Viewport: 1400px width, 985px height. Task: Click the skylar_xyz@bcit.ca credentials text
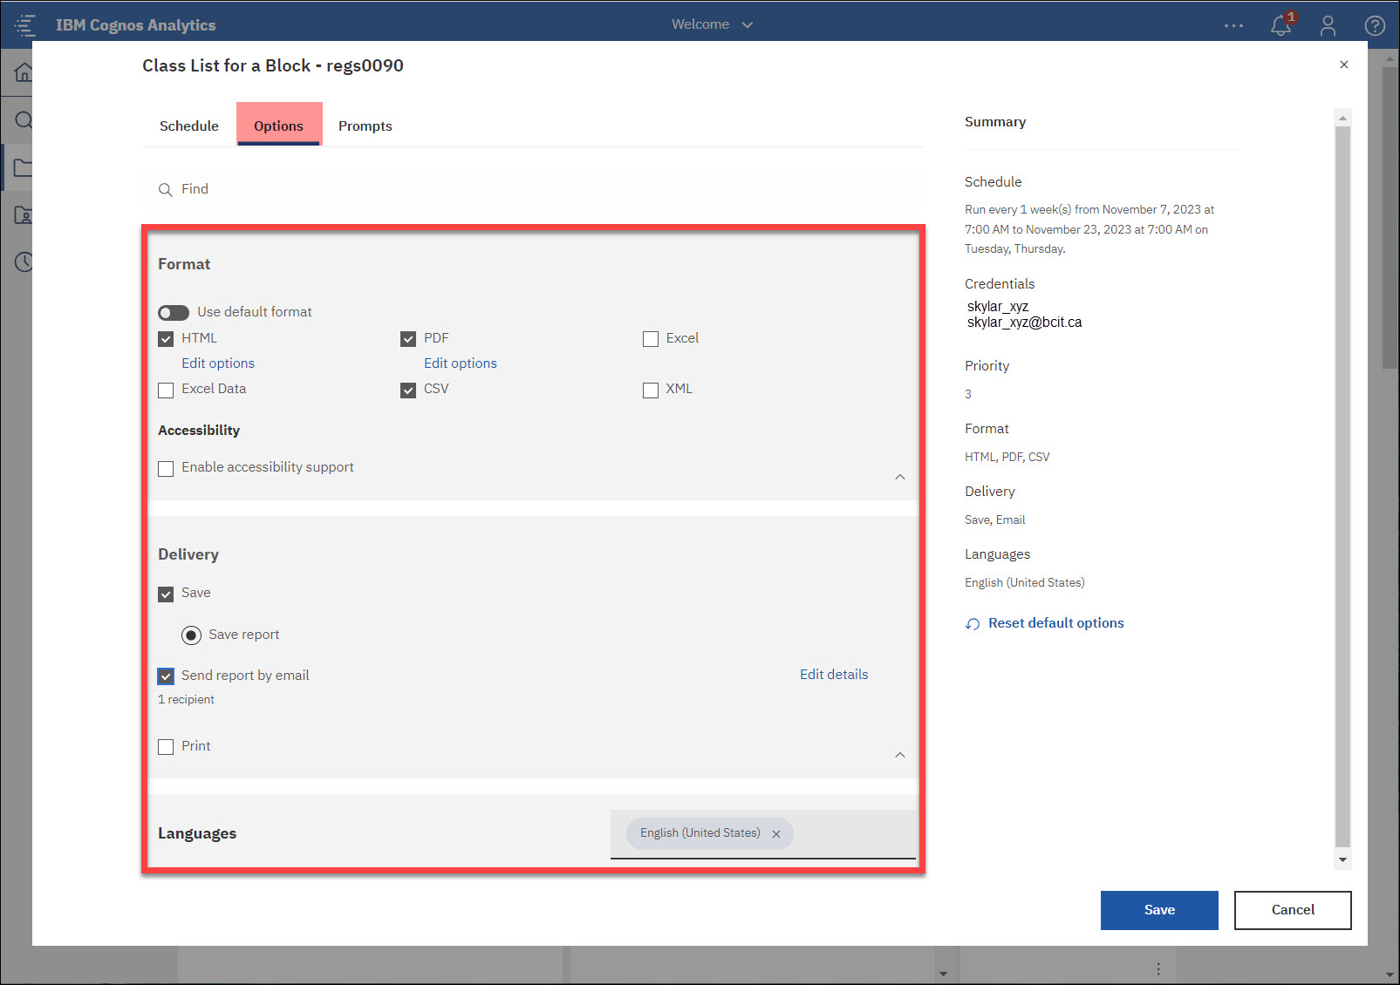pos(1024,323)
